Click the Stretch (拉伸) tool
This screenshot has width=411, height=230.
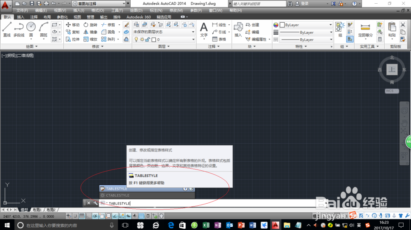pos(73,39)
